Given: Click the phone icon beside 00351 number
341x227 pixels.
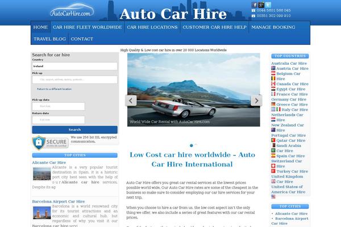Looking at the screenshot, I should pos(253,16).
